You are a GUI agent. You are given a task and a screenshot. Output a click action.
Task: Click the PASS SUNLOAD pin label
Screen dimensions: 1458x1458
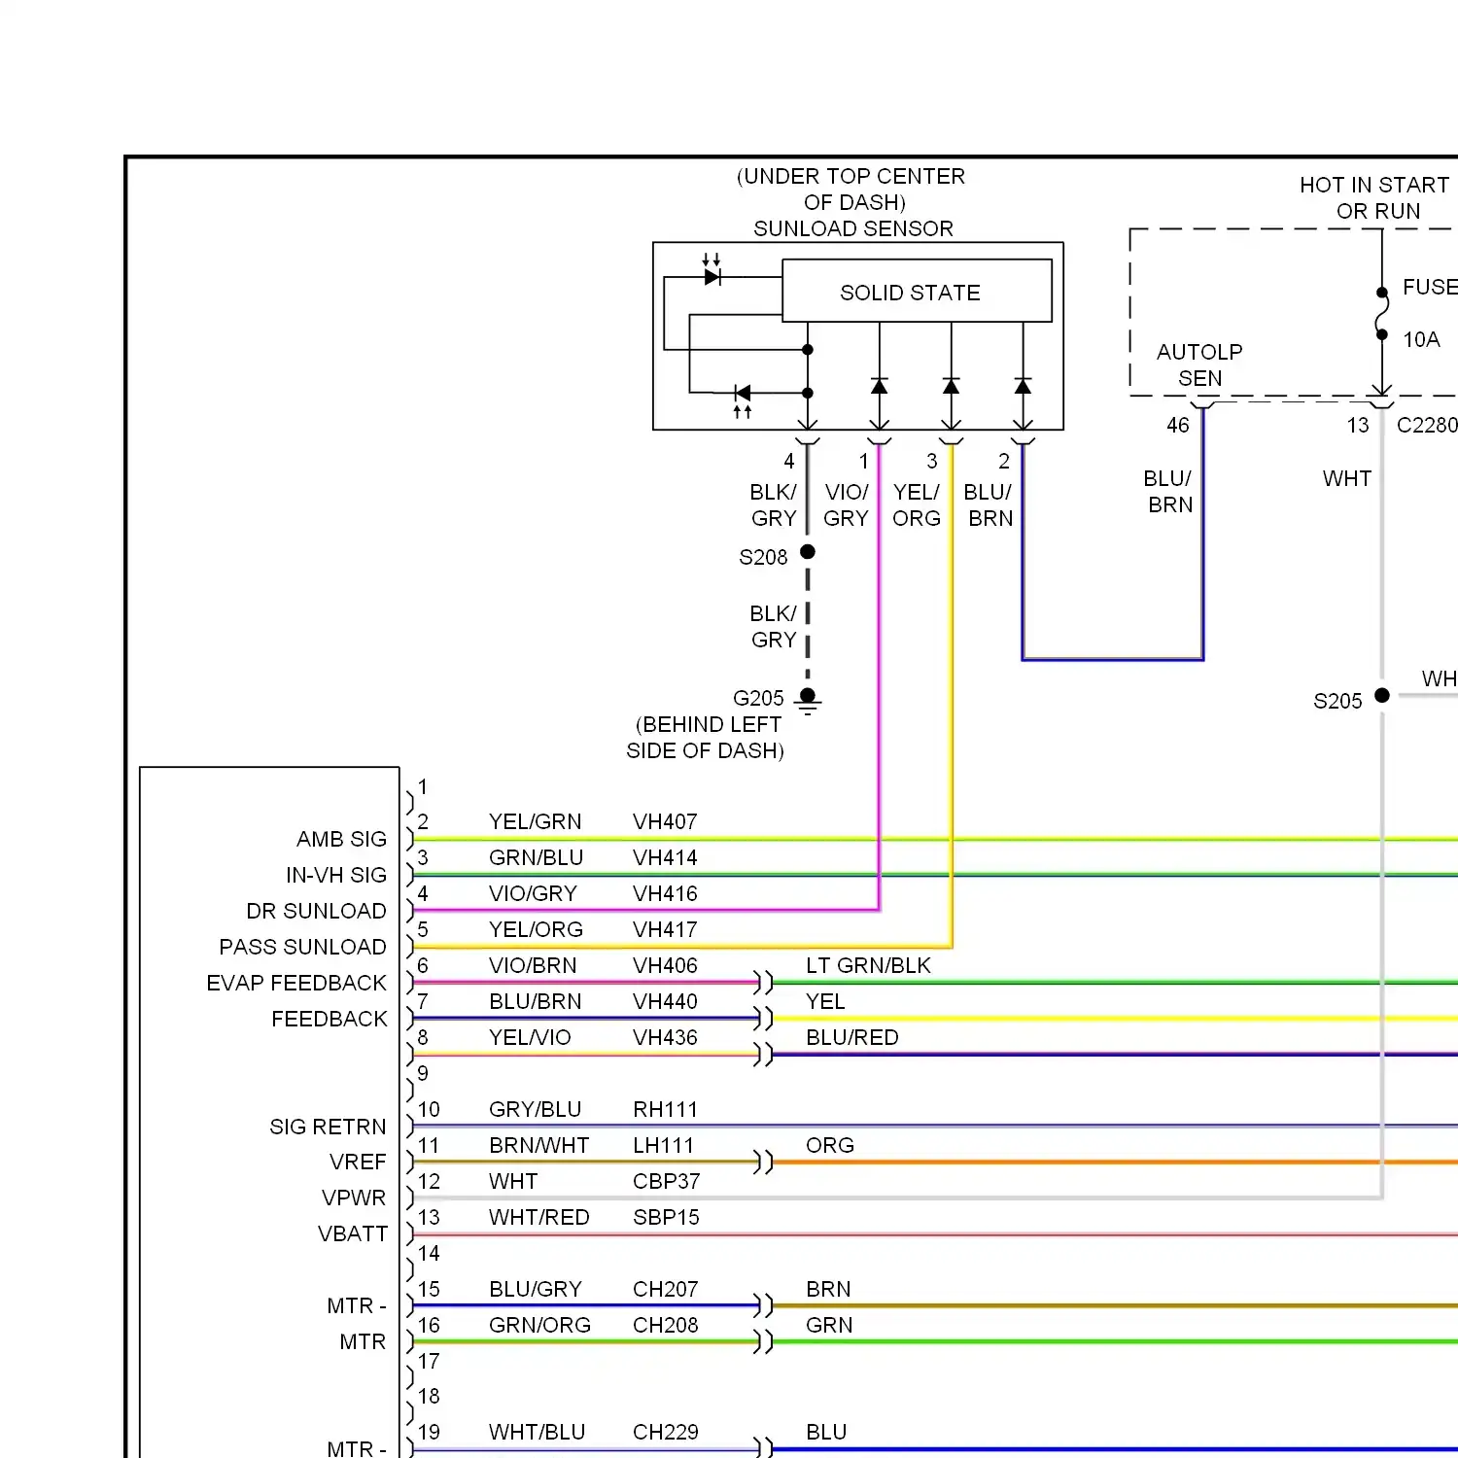(302, 947)
